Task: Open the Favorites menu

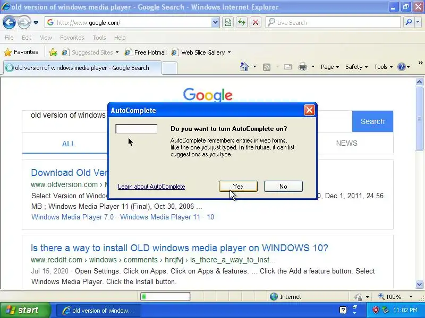Action: (72, 38)
